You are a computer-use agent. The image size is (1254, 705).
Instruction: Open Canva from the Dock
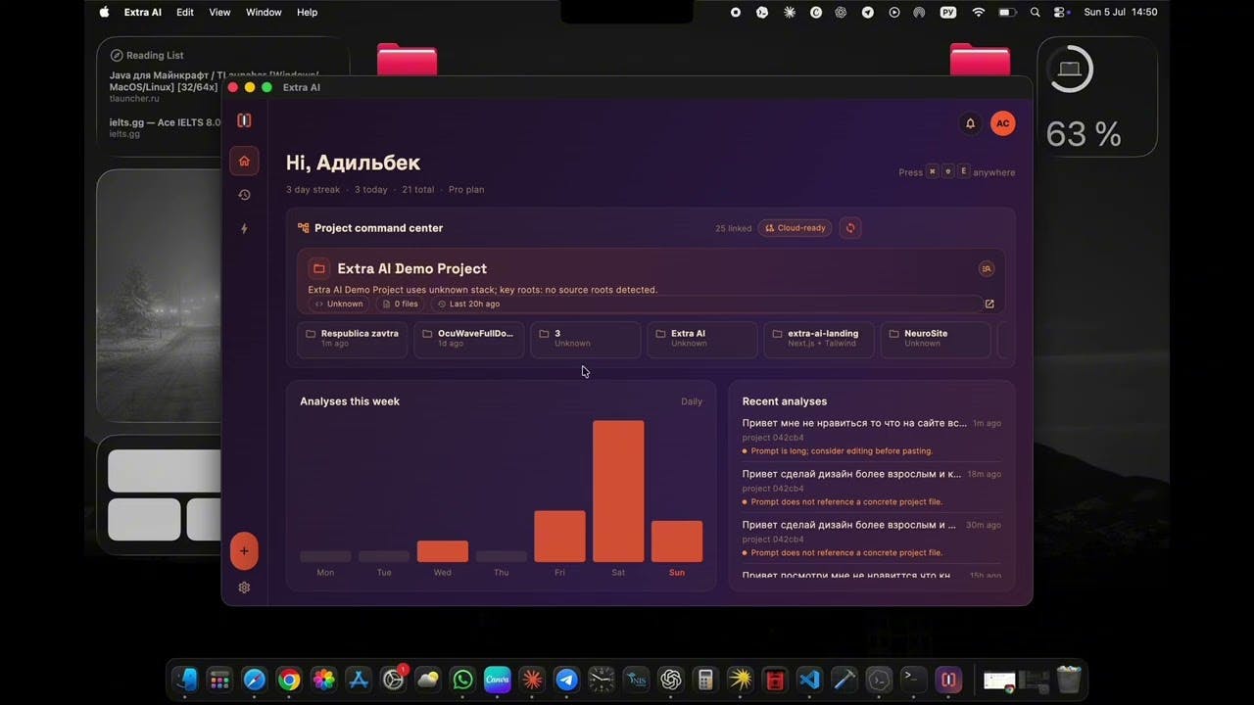pyautogui.click(x=498, y=680)
